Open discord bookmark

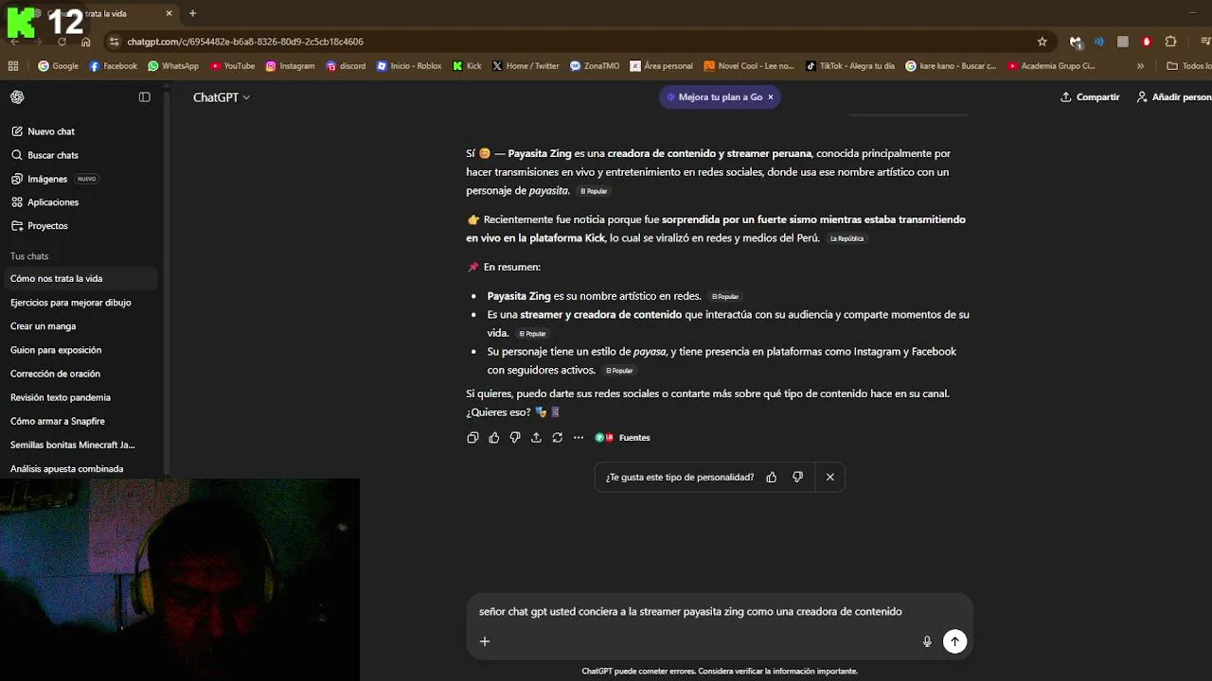pyautogui.click(x=346, y=66)
